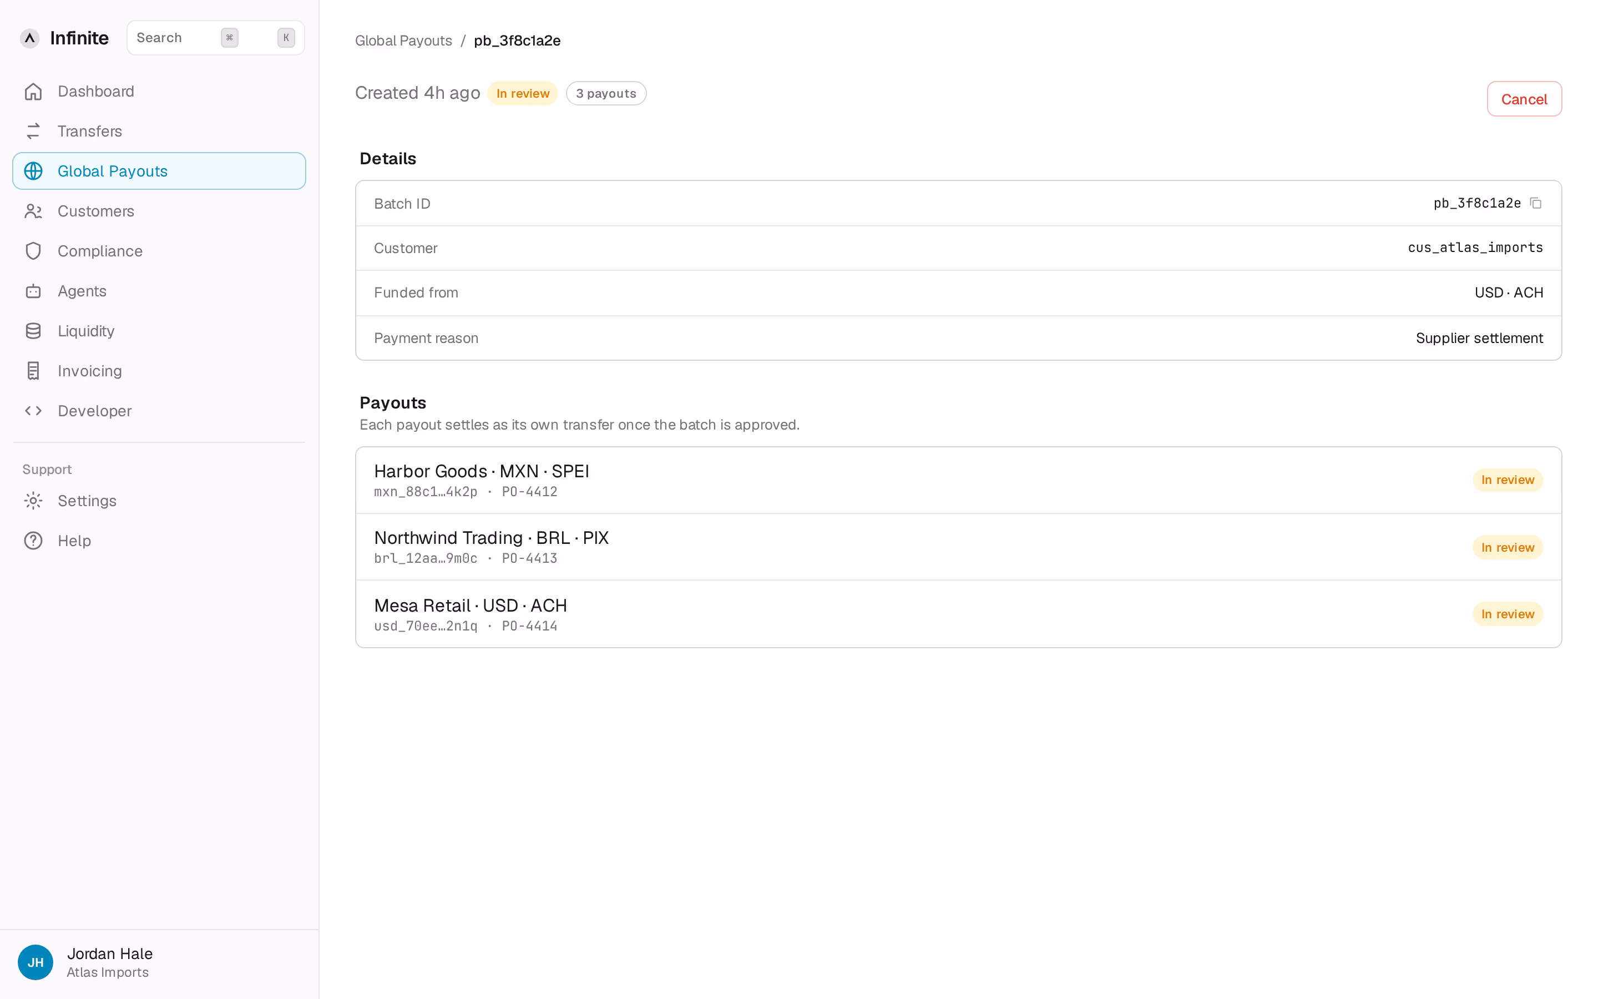Click the Help question mark icon
The height and width of the screenshot is (999, 1598).
[33, 541]
